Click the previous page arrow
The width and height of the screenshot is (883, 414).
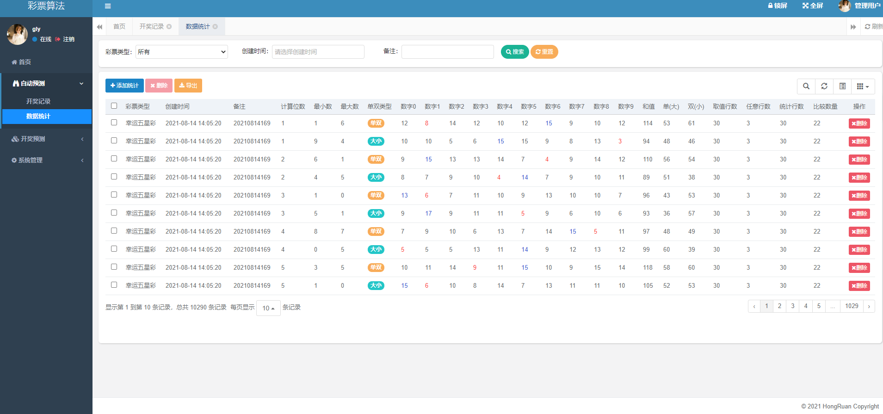754,306
